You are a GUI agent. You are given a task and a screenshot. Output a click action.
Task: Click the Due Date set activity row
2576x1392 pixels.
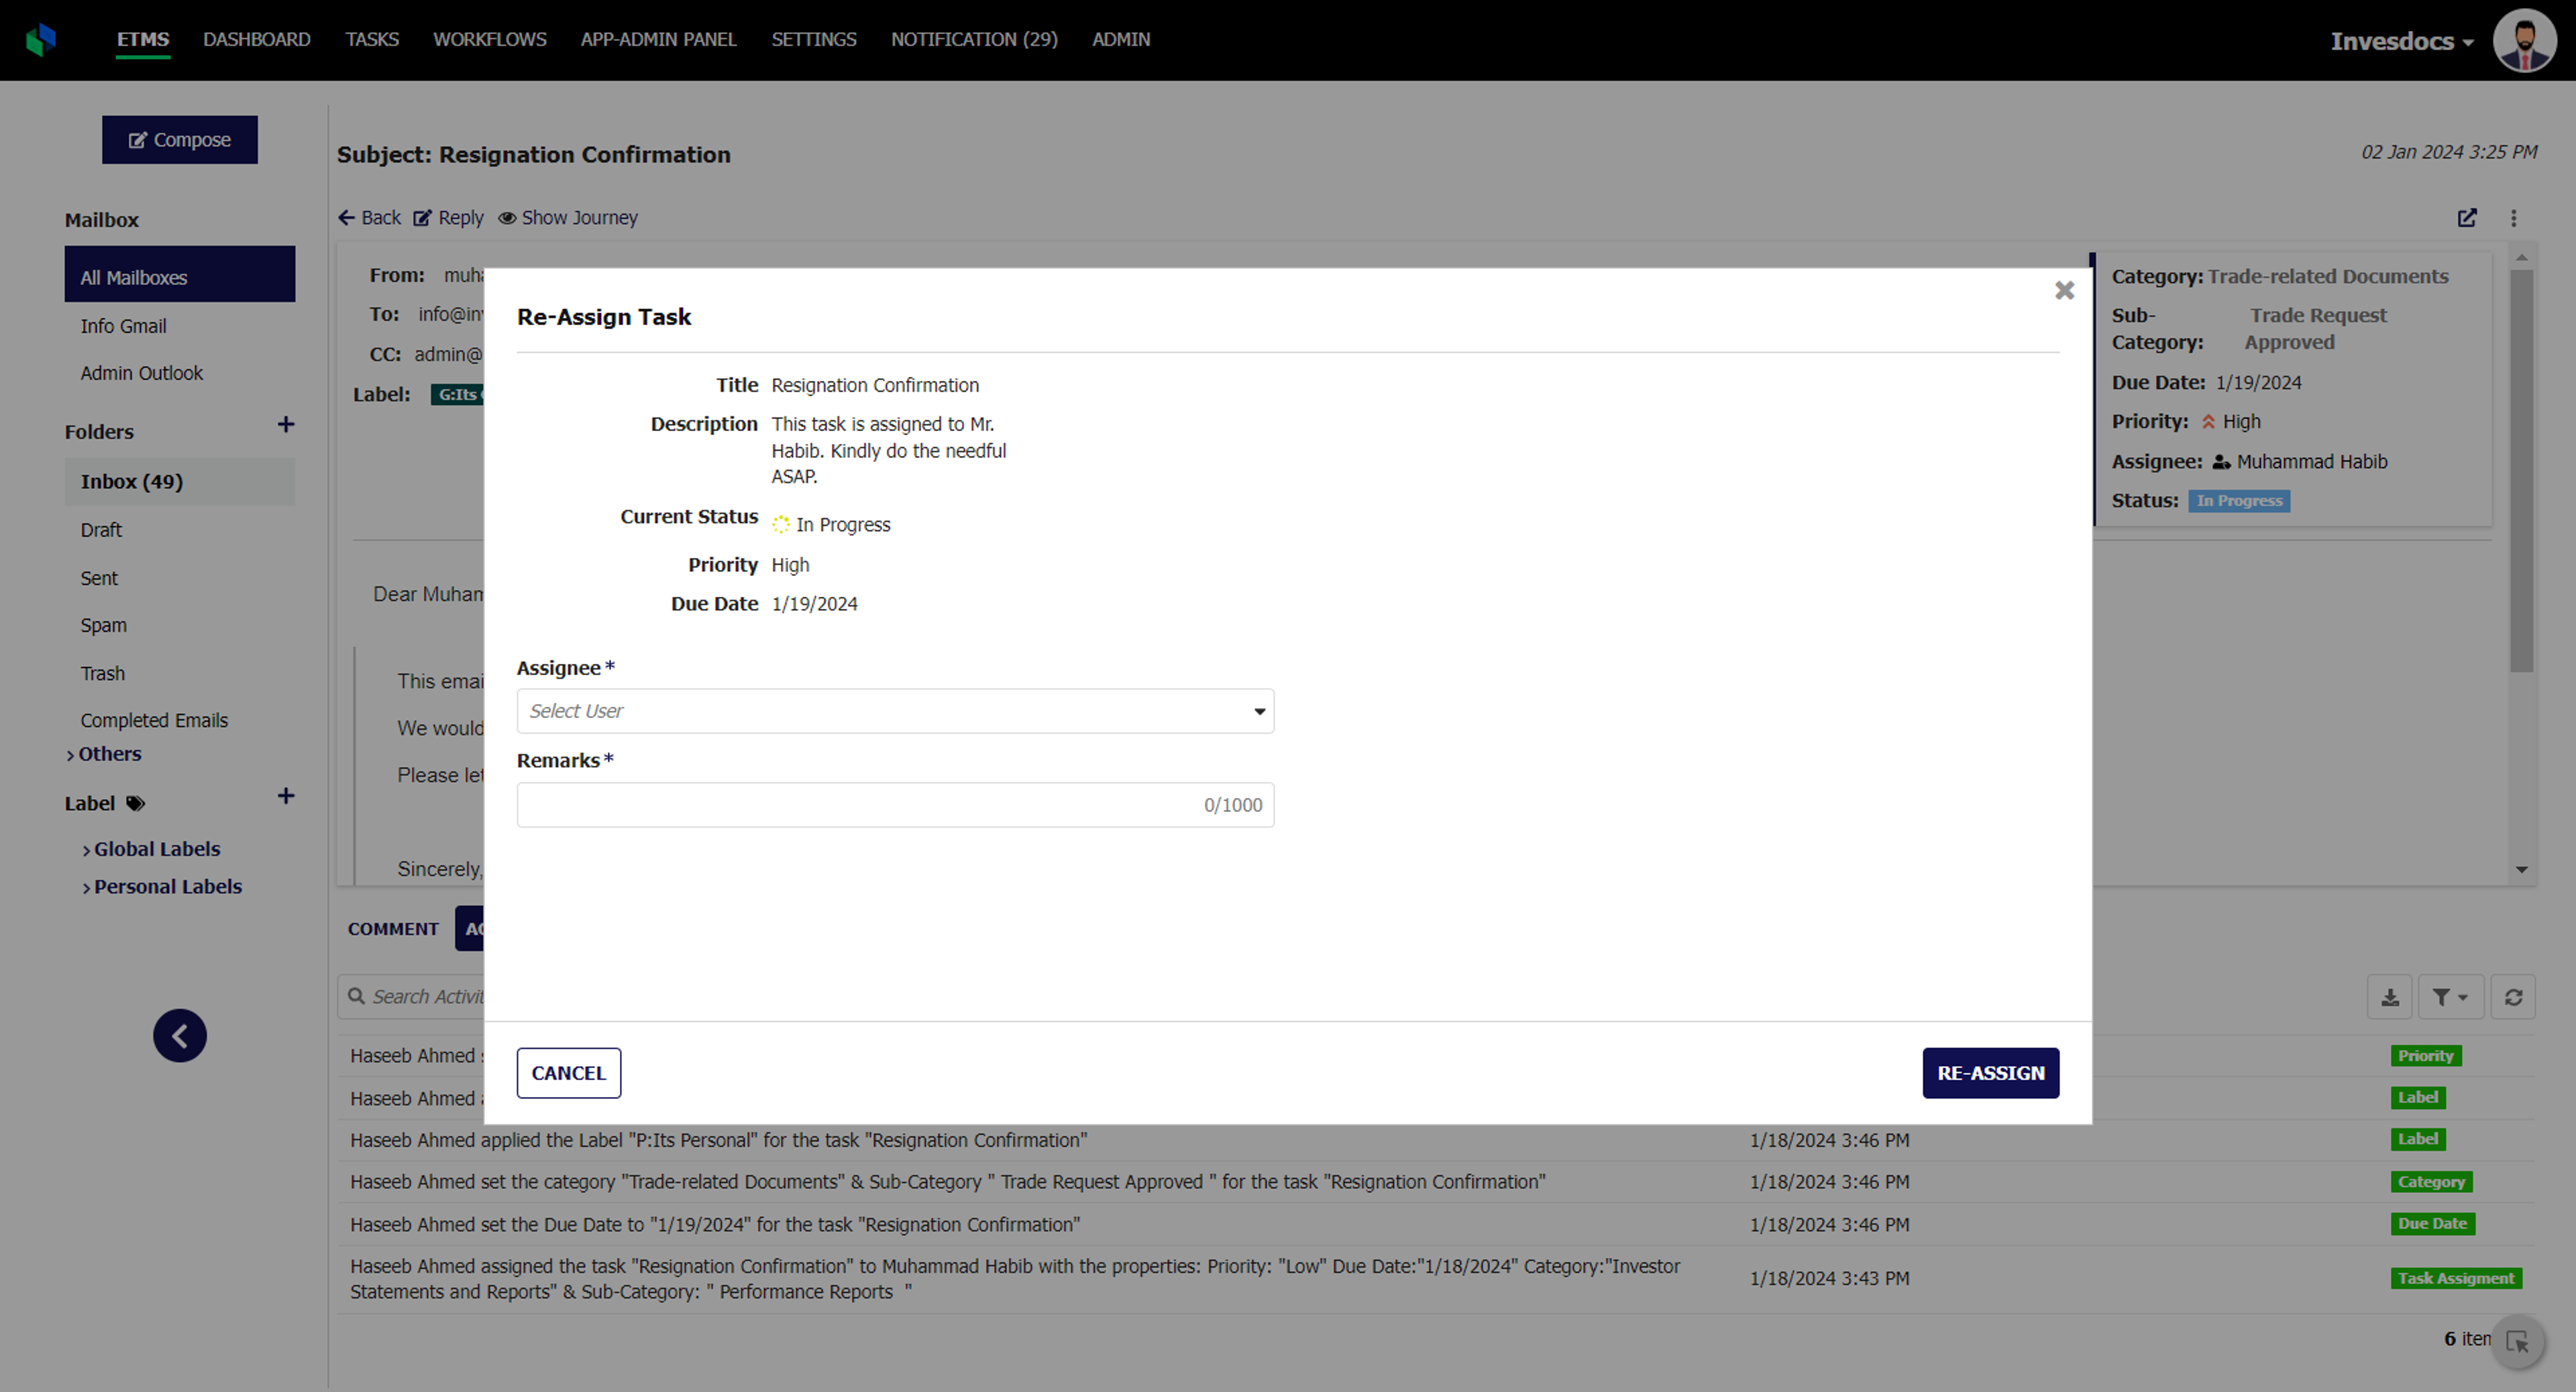click(x=1435, y=1224)
